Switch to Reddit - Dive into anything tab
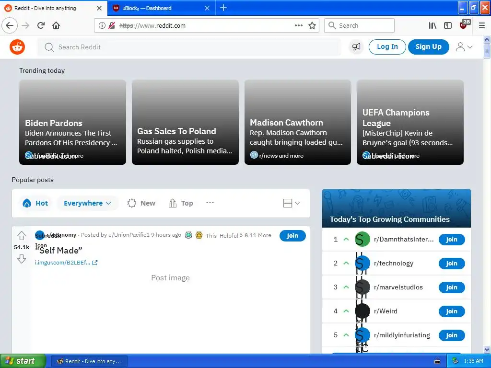 pyautogui.click(x=54, y=8)
